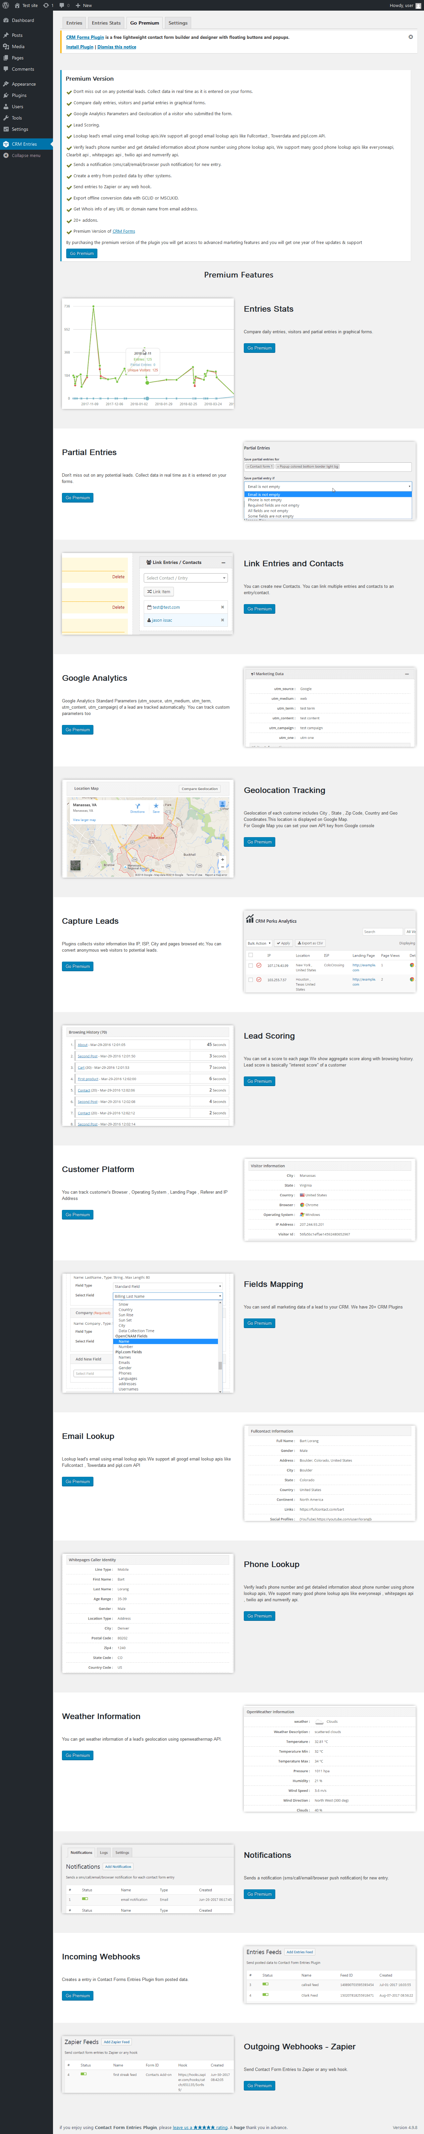Click the Install Plugin link
The width and height of the screenshot is (424, 2134).
click(x=79, y=47)
